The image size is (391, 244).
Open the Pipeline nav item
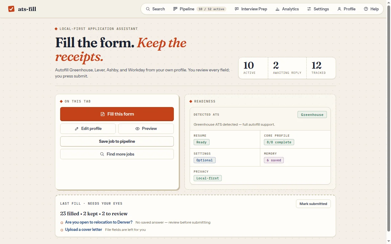(x=199, y=9)
